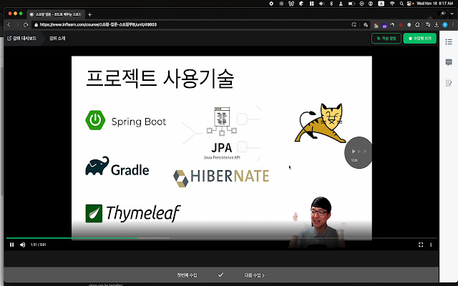Click the green 수강평 쓰기 button
The height and width of the screenshot is (286, 458).
point(420,38)
